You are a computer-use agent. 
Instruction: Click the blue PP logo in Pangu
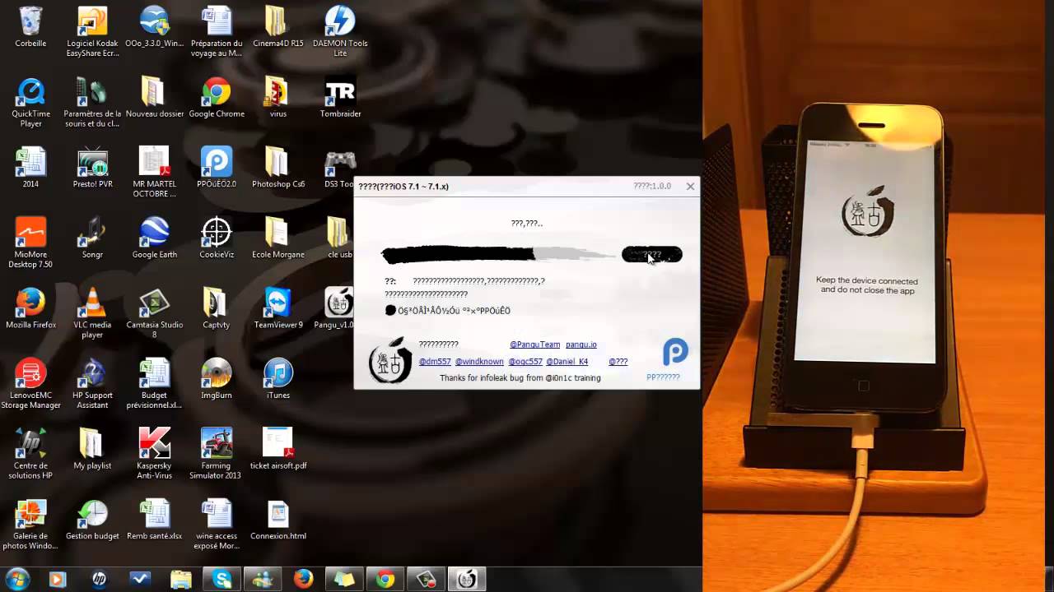[675, 352]
